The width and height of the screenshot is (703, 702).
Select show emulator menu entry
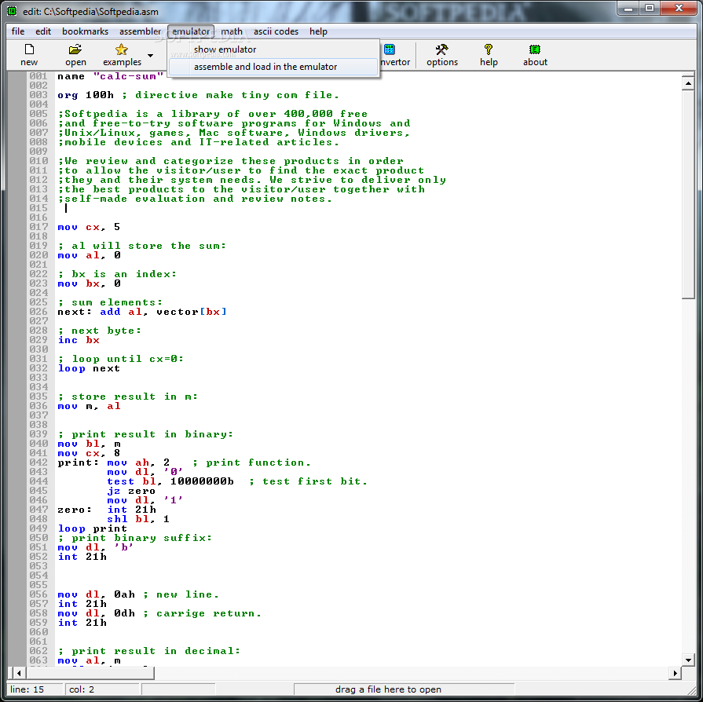(273, 49)
